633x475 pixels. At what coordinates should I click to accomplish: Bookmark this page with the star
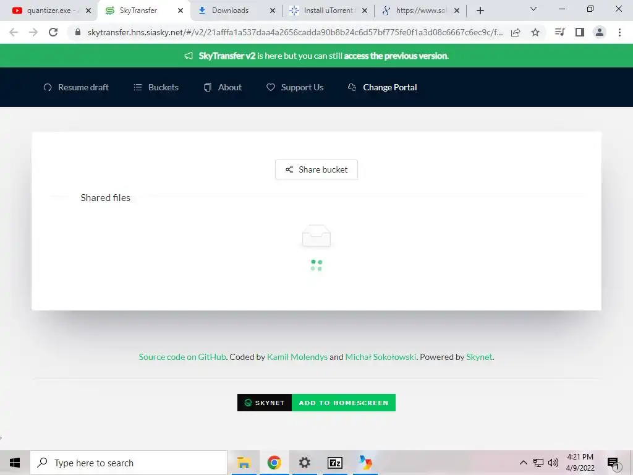[x=535, y=32]
